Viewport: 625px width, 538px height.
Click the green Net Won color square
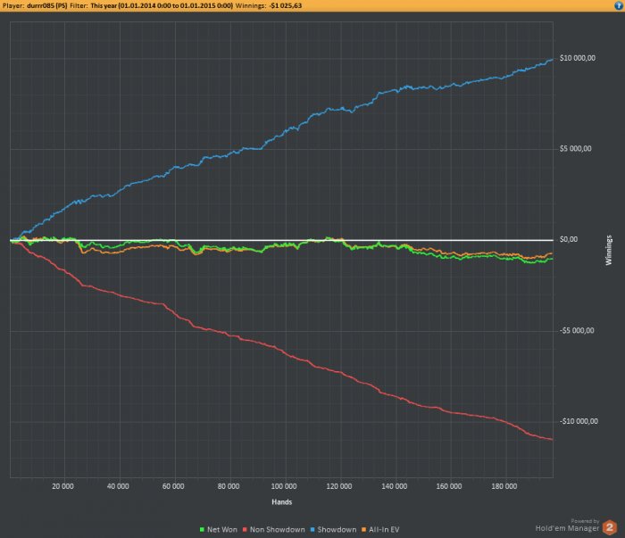202,530
